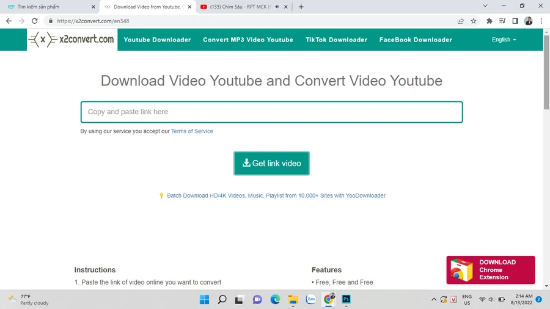Open the Chrome profile avatar
Screen dimensions: 550x309
(x=528, y=21)
